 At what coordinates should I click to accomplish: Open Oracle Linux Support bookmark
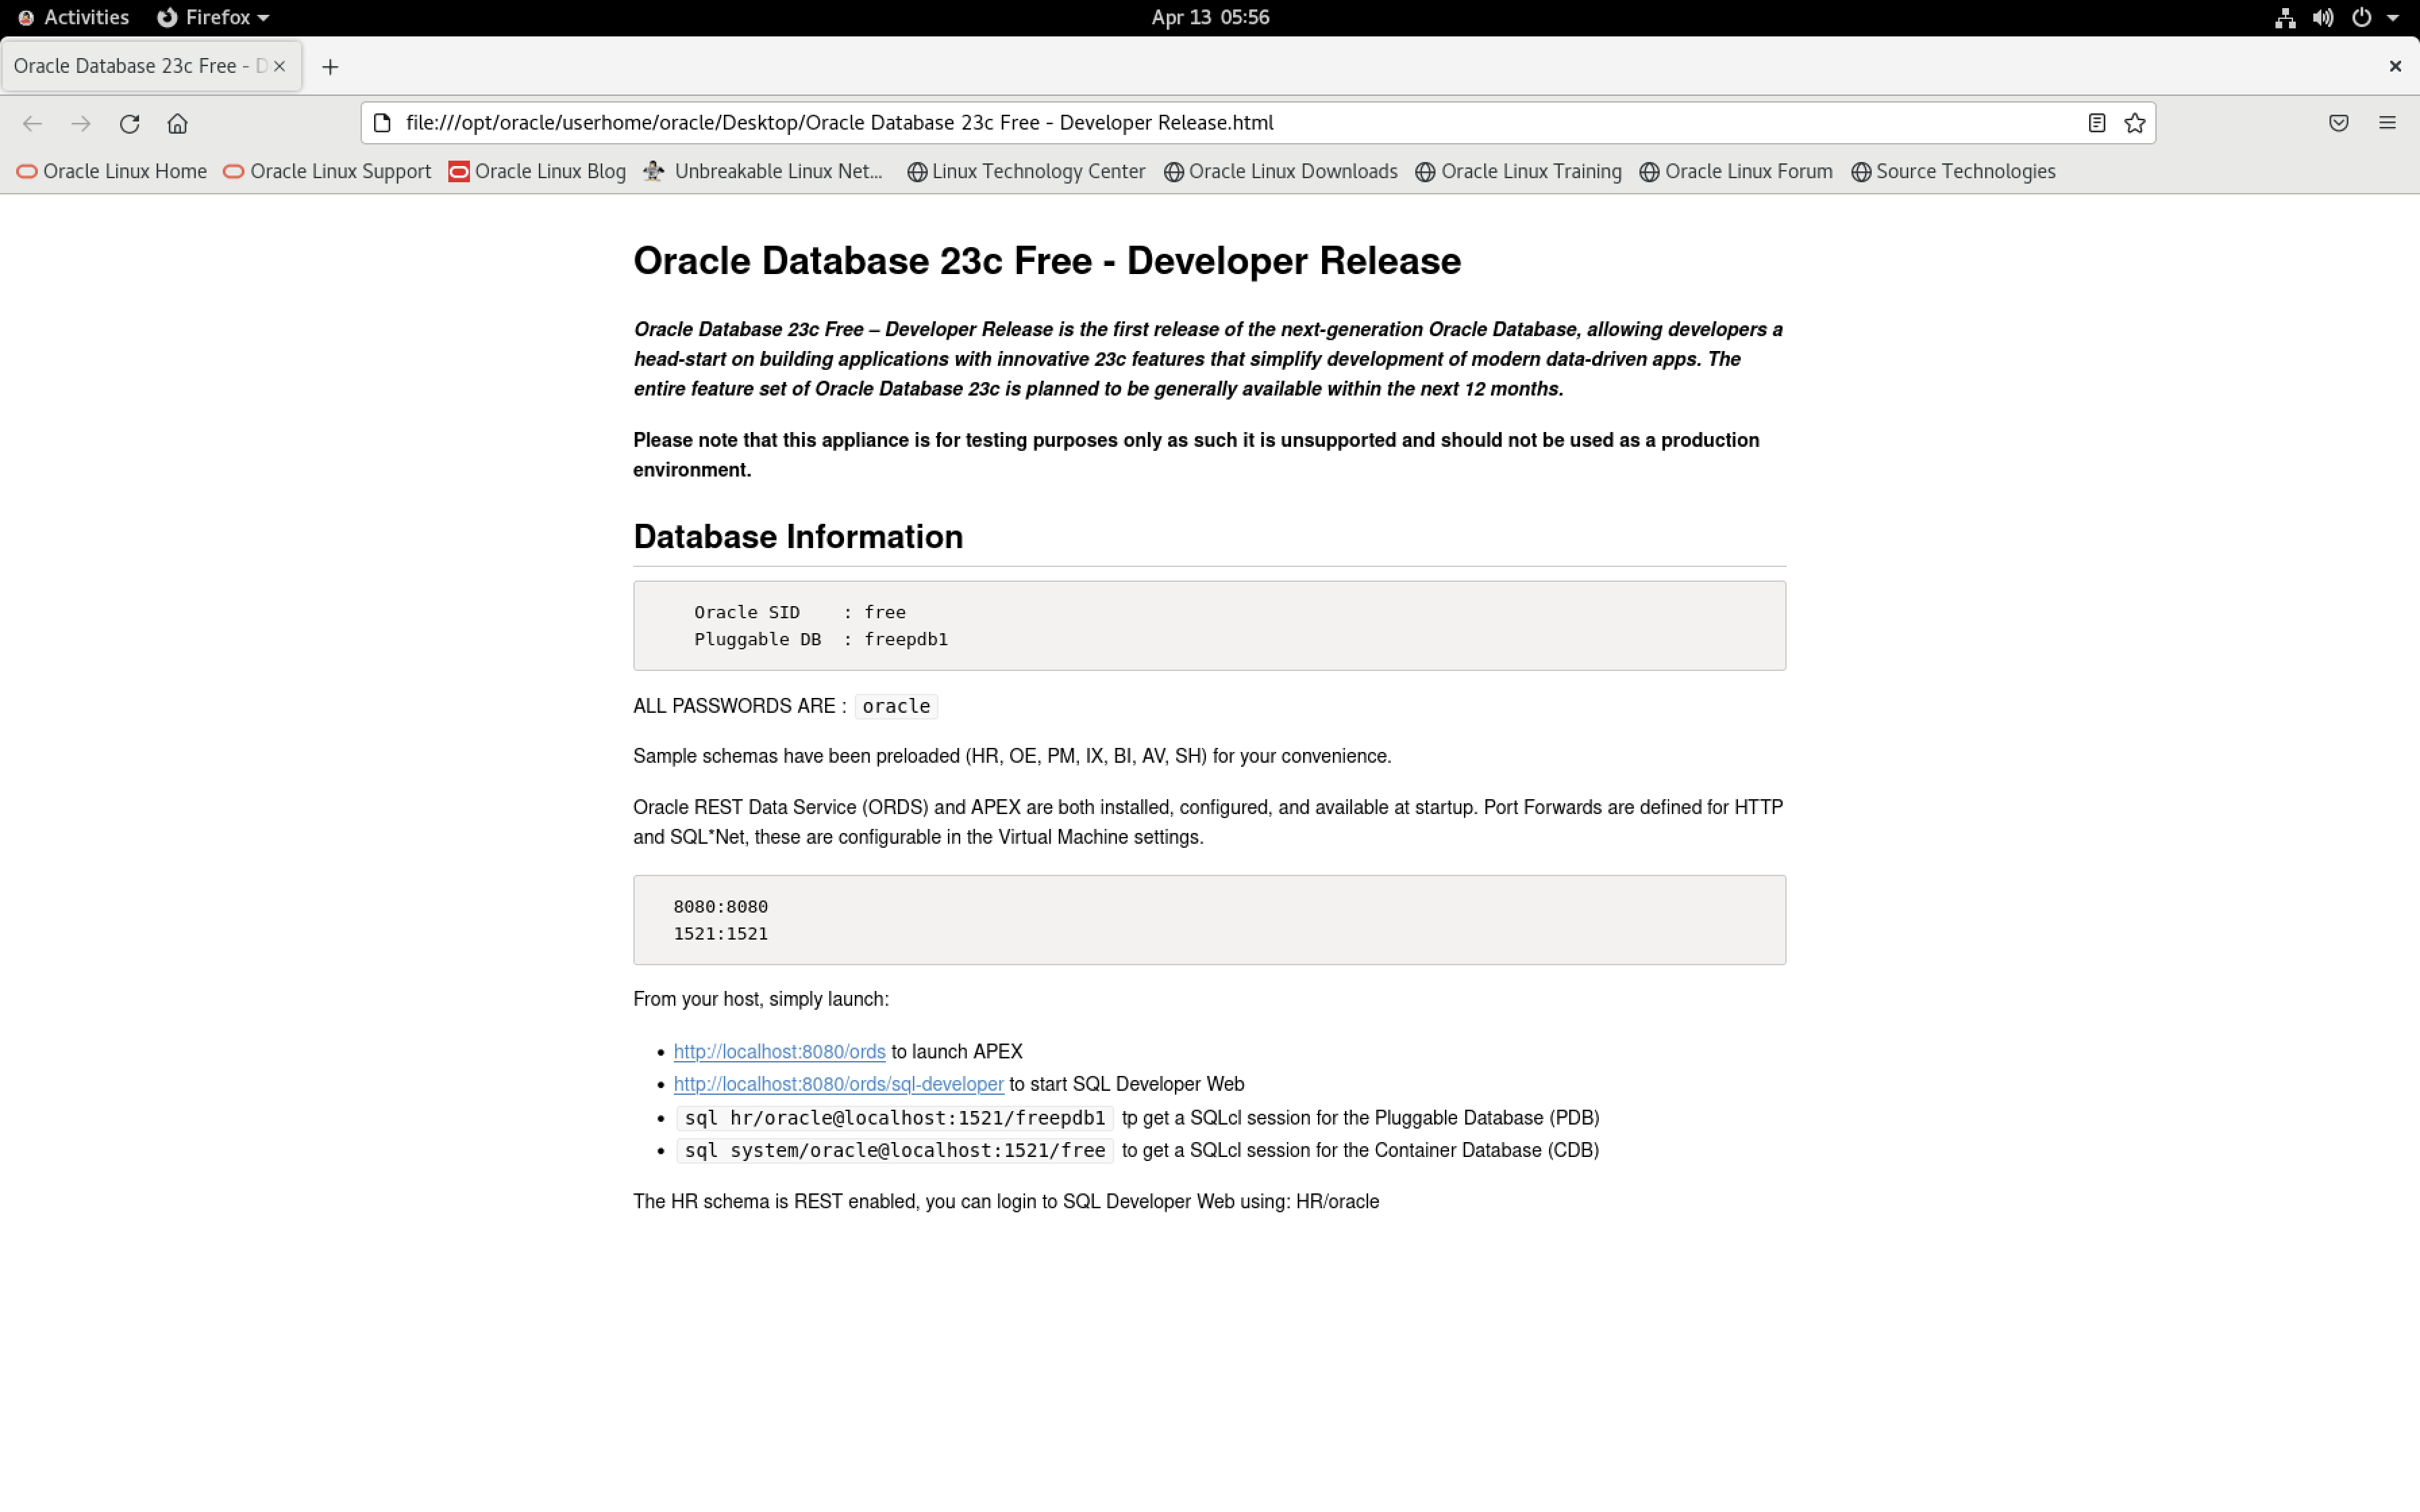(327, 171)
